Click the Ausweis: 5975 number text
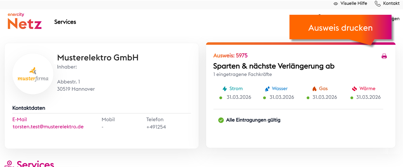The height and width of the screenshot is (167, 403). [230, 56]
